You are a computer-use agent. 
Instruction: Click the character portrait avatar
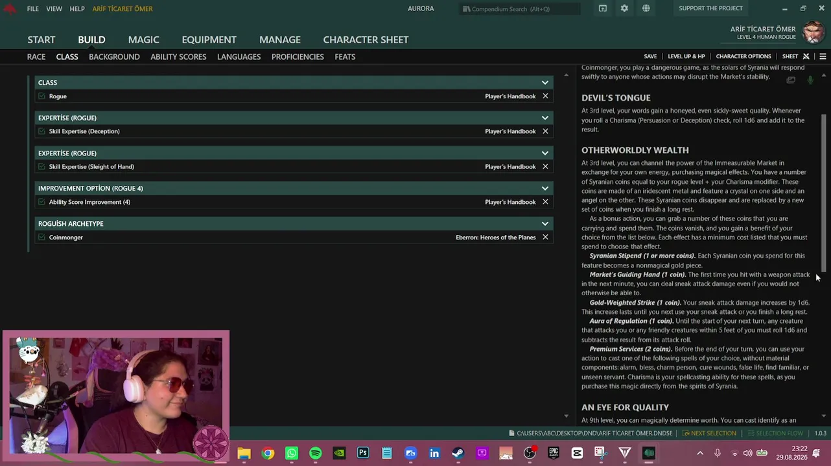click(x=813, y=32)
